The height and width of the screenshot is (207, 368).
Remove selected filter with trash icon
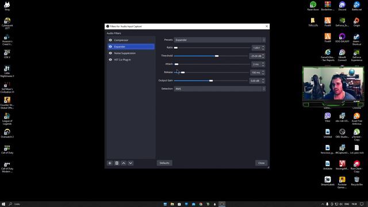[117, 163]
